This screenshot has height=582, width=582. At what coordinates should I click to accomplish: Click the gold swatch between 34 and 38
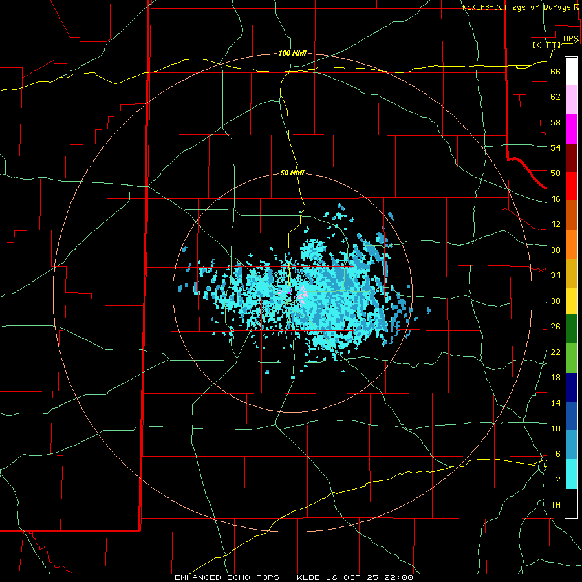(x=571, y=274)
